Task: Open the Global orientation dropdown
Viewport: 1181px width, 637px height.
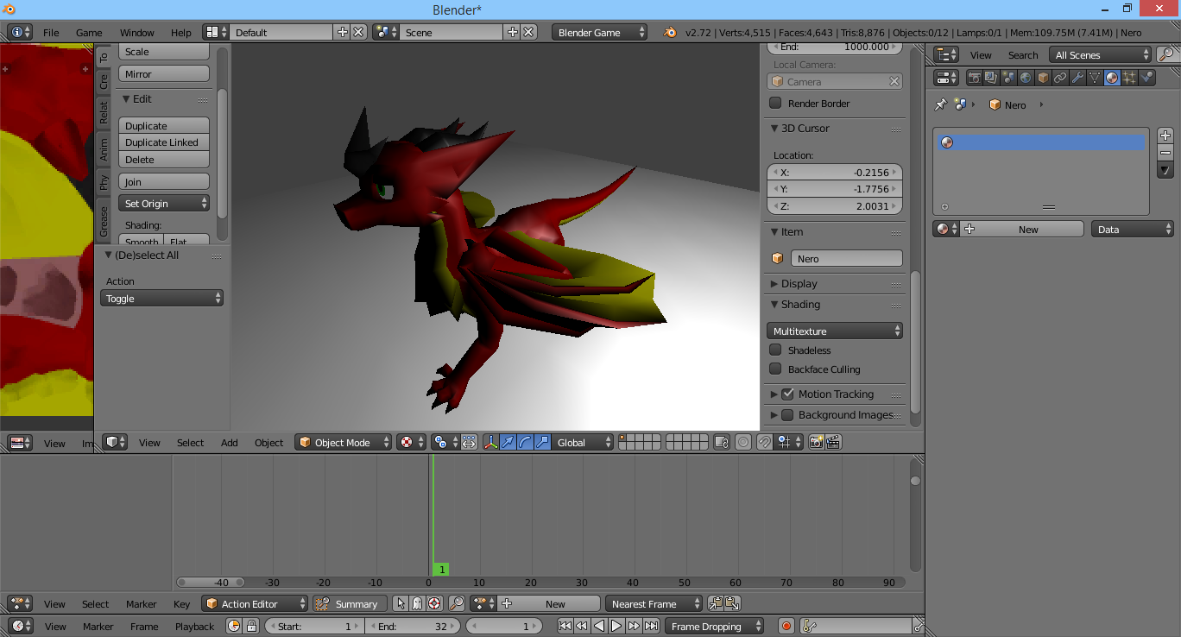Action: pos(583,442)
